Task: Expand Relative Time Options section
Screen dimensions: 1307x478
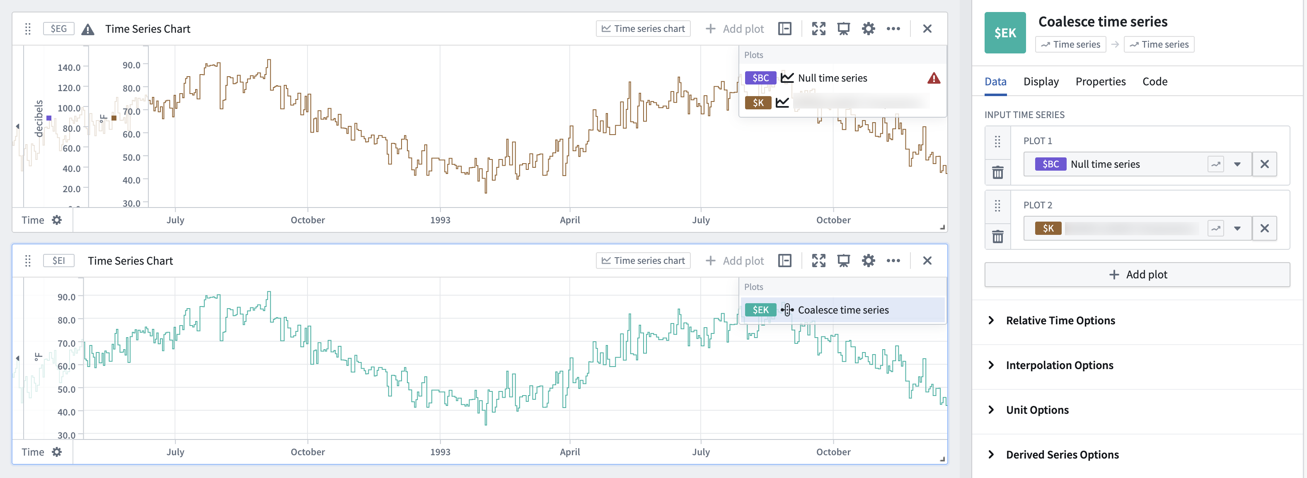Action: point(1060,320)
